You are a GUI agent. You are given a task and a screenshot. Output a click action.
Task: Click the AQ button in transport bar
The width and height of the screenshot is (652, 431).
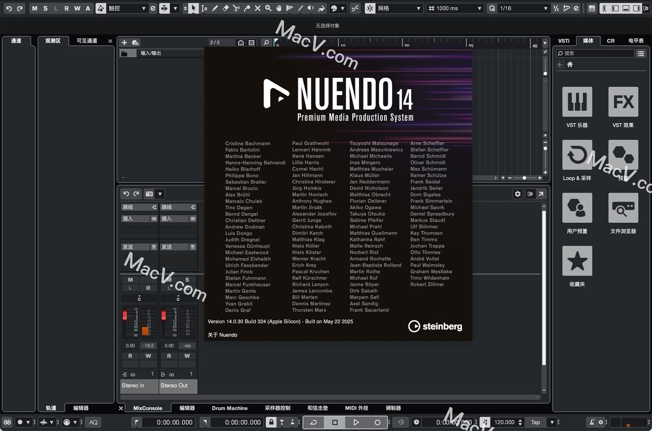pos(93,422)
